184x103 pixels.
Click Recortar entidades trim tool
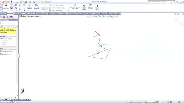[29, 7]
